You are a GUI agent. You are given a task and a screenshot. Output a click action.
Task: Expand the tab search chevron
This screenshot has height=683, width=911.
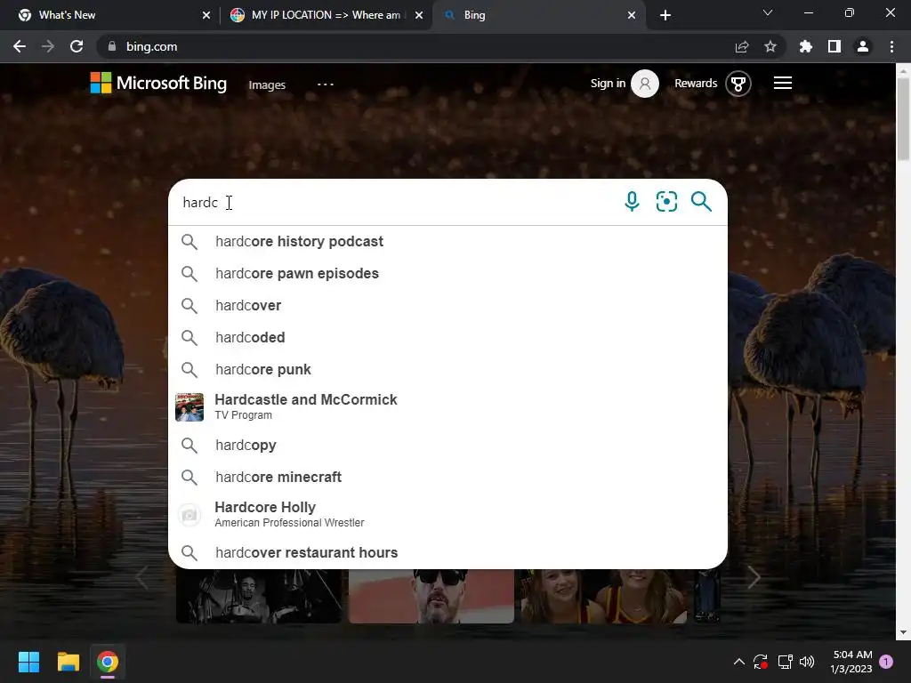[x=768, y=12]
